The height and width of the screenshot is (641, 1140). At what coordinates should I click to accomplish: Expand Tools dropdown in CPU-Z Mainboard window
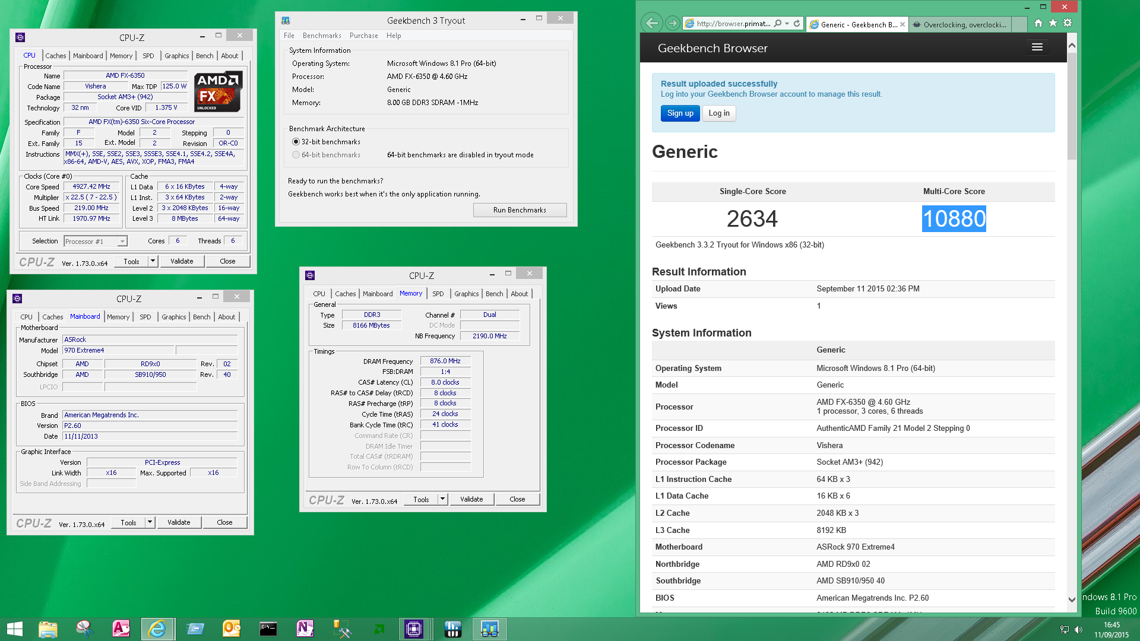[x=150, y=522]
